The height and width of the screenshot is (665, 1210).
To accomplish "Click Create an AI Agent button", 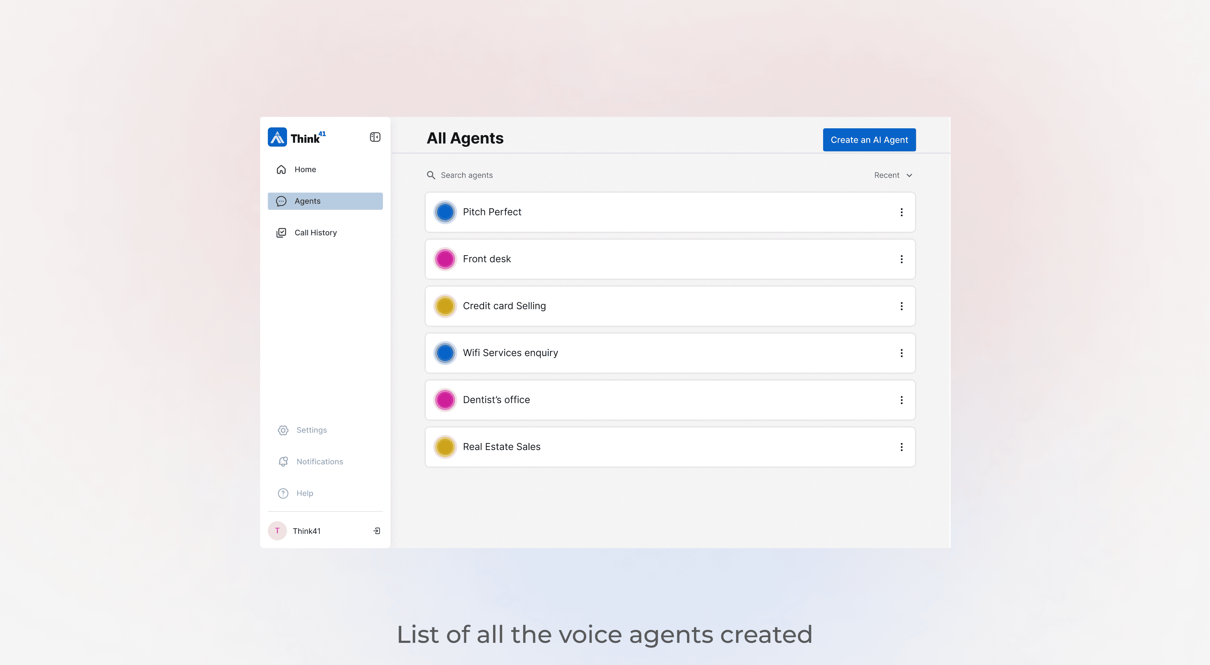I will (869, 140).
